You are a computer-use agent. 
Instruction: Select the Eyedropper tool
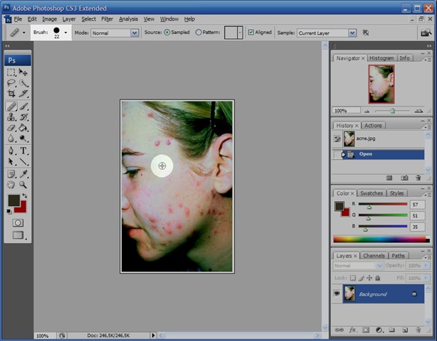(x=23, y=174)
